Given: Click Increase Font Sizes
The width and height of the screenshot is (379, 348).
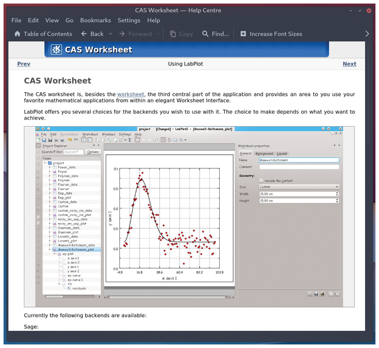Looking at the screenshot, I should pyautogui.click(x=271, y=34).
